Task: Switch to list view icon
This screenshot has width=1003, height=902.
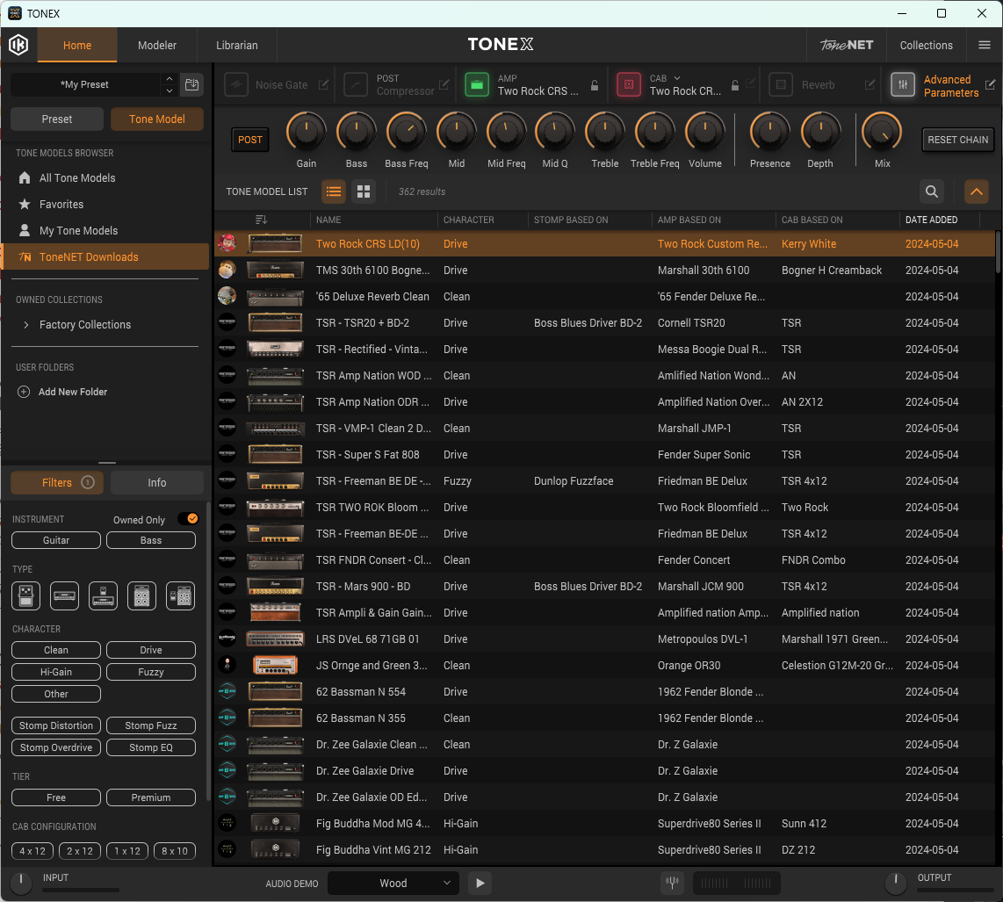Action: pyautogui.click(x=333, y=191)
